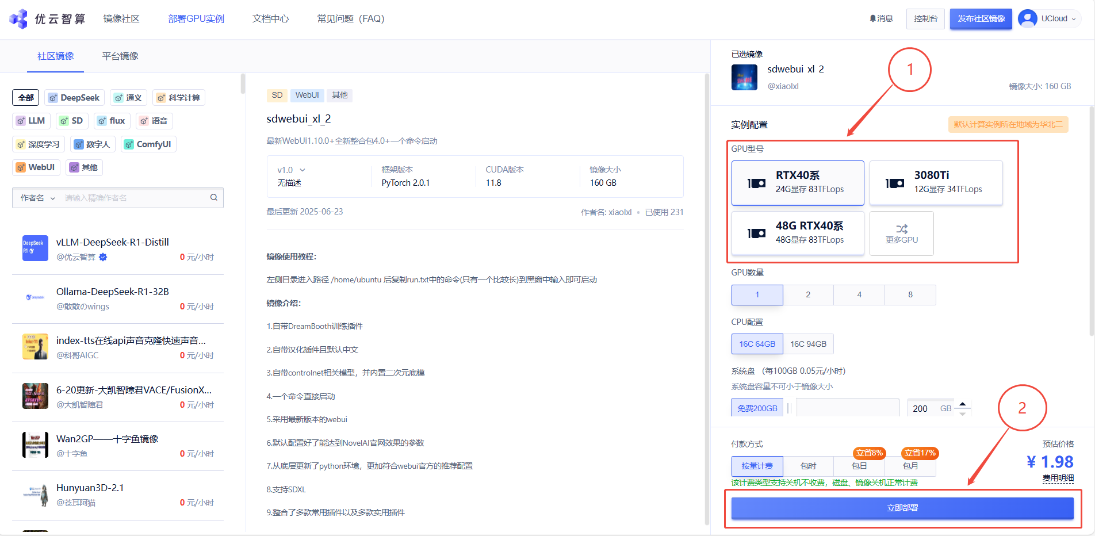Viewport: 1095px width, 536px height.
Task: Click the Ollama-DeepSeek-R1-32B image icon
Action: (35, 297)
